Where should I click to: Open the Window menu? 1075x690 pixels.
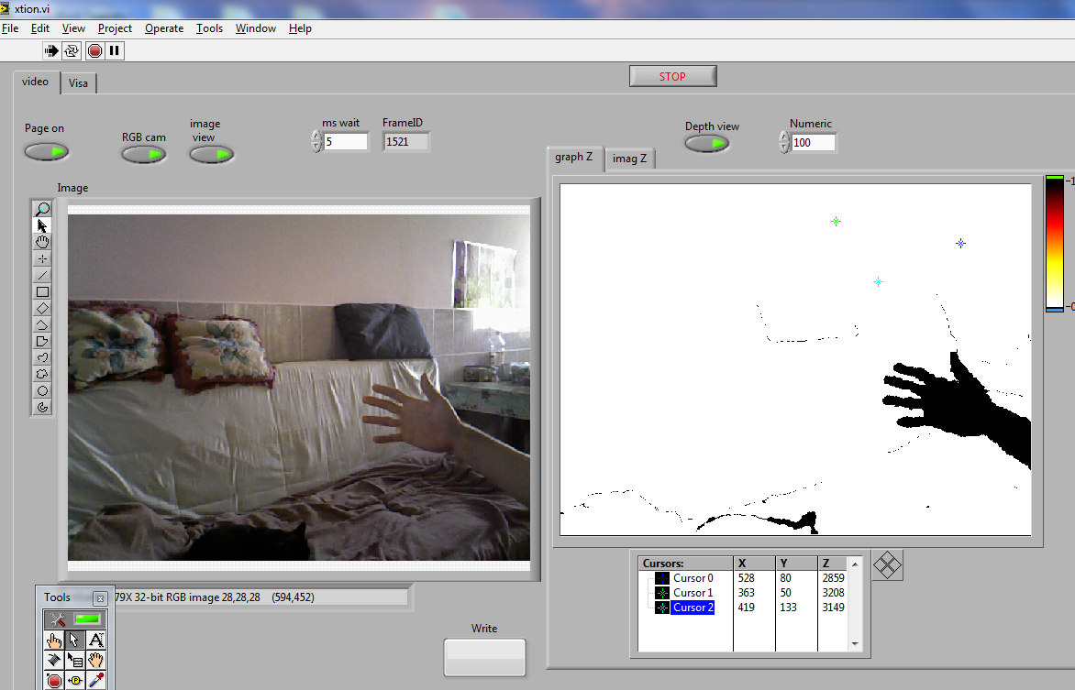point(256,28)
